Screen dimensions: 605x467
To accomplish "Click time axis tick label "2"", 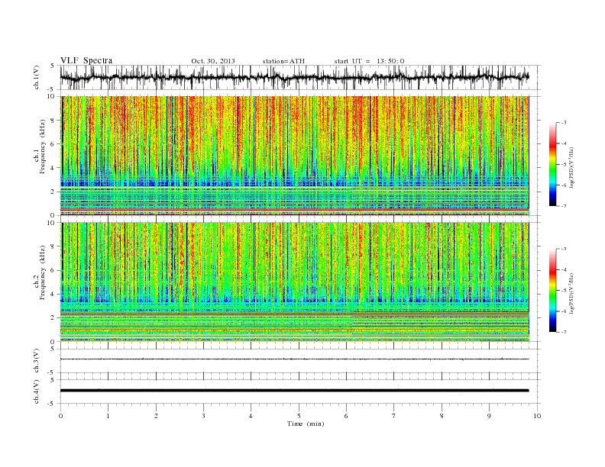I will [x=156, y=416].
